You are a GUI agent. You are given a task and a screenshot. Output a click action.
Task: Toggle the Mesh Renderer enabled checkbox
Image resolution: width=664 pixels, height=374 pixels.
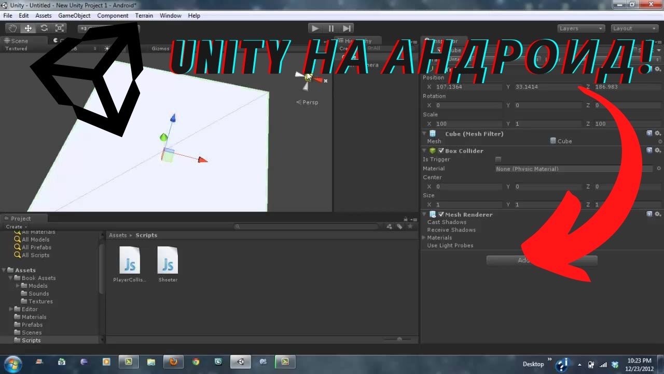441,214
